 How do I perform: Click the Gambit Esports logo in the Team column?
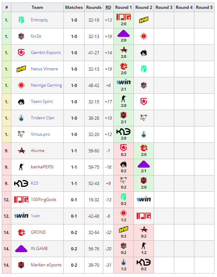[x=21, y=53]
